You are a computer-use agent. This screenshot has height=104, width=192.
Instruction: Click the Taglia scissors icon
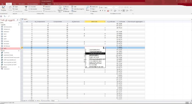pyautogui.click(x=13, y=7)
